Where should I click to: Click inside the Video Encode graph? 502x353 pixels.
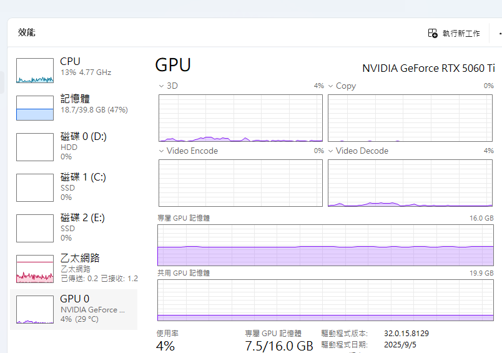[240, 183]
